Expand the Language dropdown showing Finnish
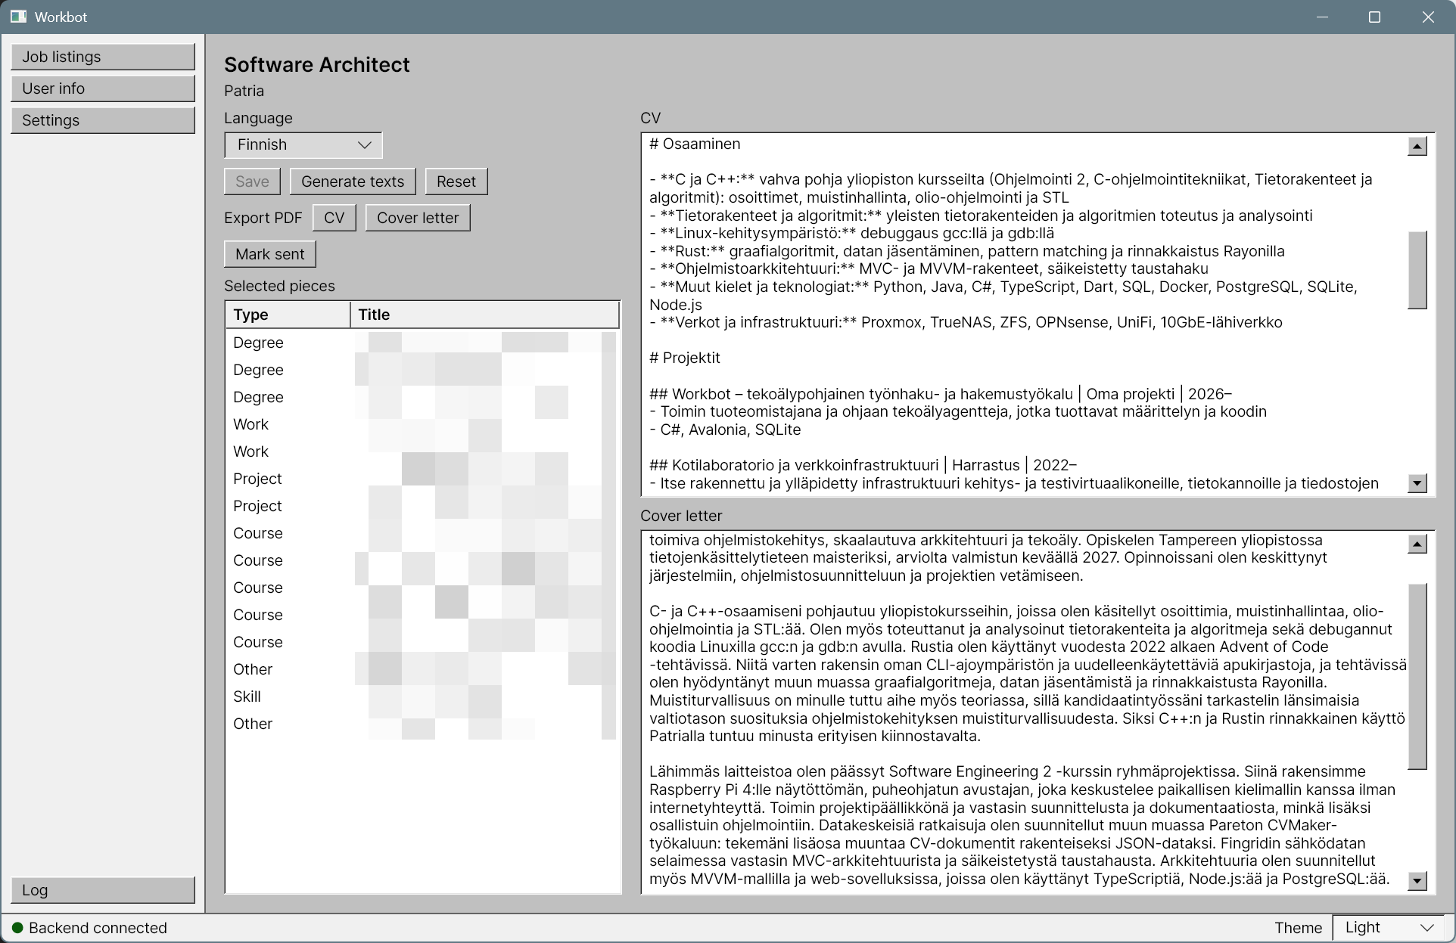The image size is (1456, 943). tap(303, 145)
